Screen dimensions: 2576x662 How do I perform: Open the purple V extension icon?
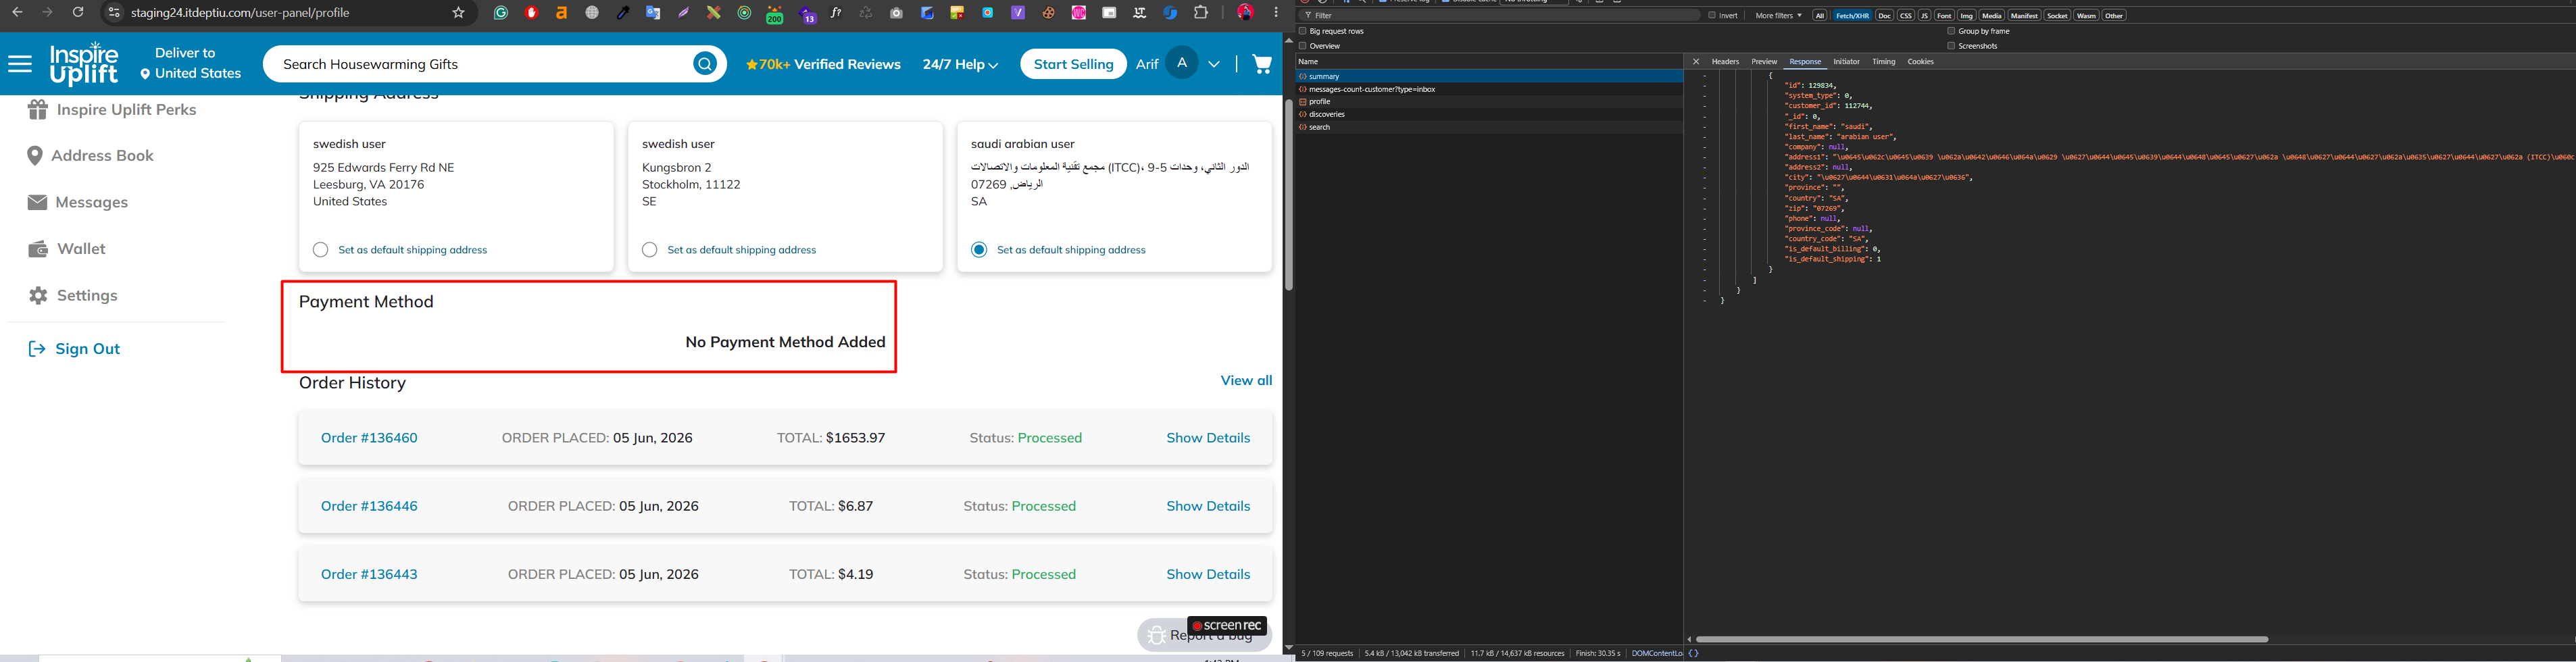(x=1018, y=13)
